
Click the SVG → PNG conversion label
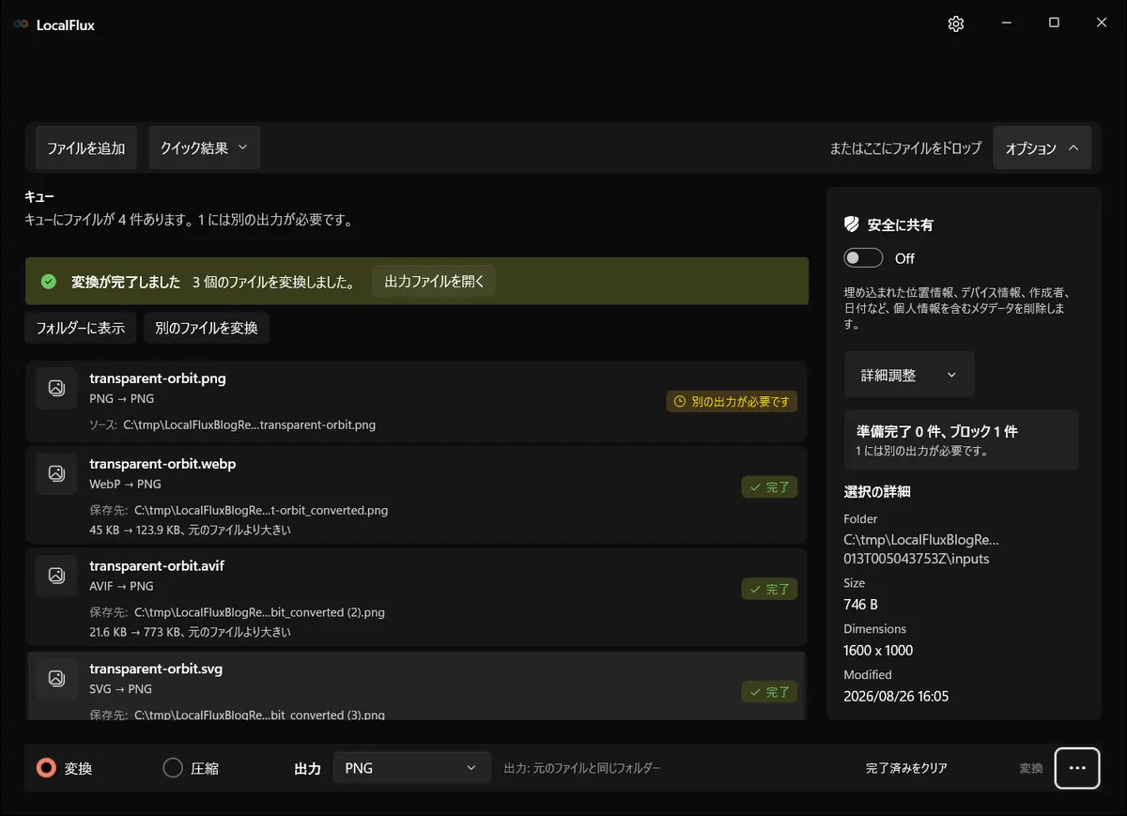tap(120, 688)
